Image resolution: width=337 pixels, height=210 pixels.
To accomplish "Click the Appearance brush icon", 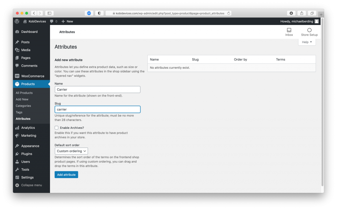I will pos(17,146).
